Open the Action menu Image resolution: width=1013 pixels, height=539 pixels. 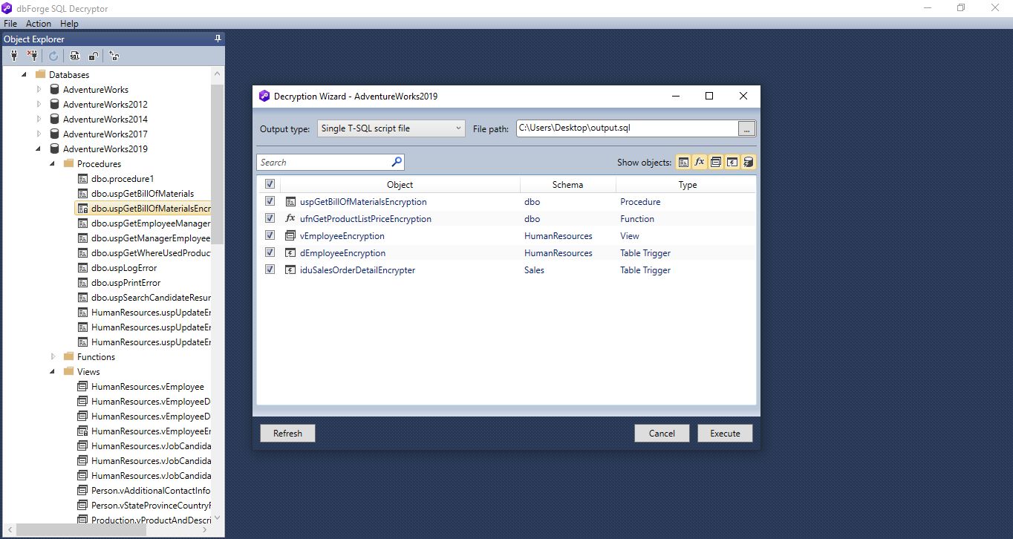coord(38,23)
